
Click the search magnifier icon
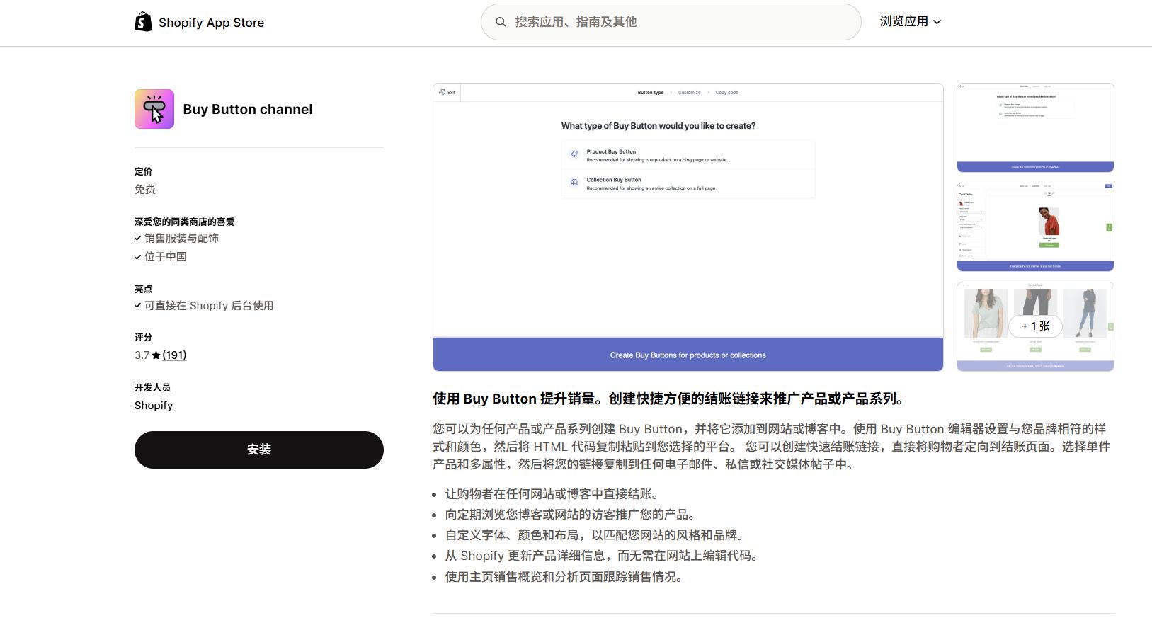click(501, 22)
